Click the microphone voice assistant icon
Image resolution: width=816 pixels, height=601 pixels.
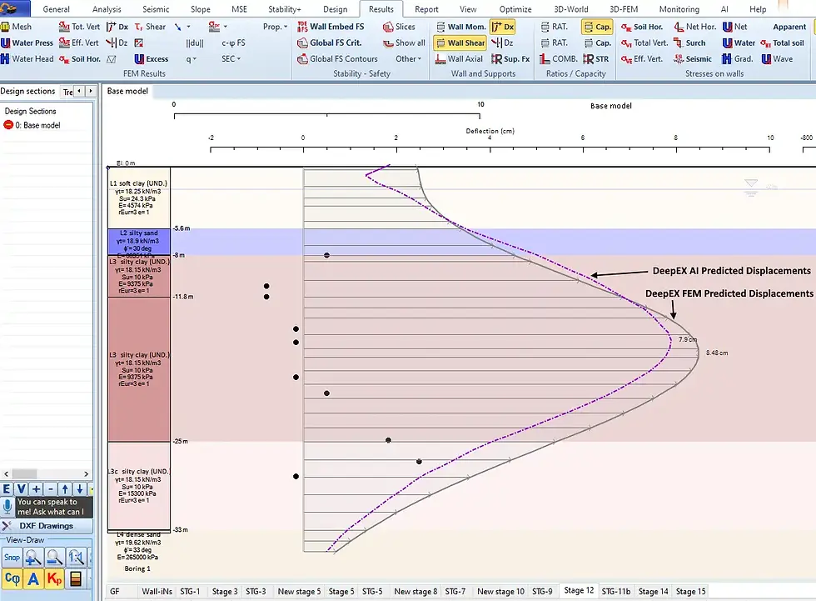(x=7, y=506)
